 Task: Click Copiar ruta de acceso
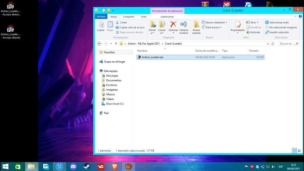click(130, 28)
